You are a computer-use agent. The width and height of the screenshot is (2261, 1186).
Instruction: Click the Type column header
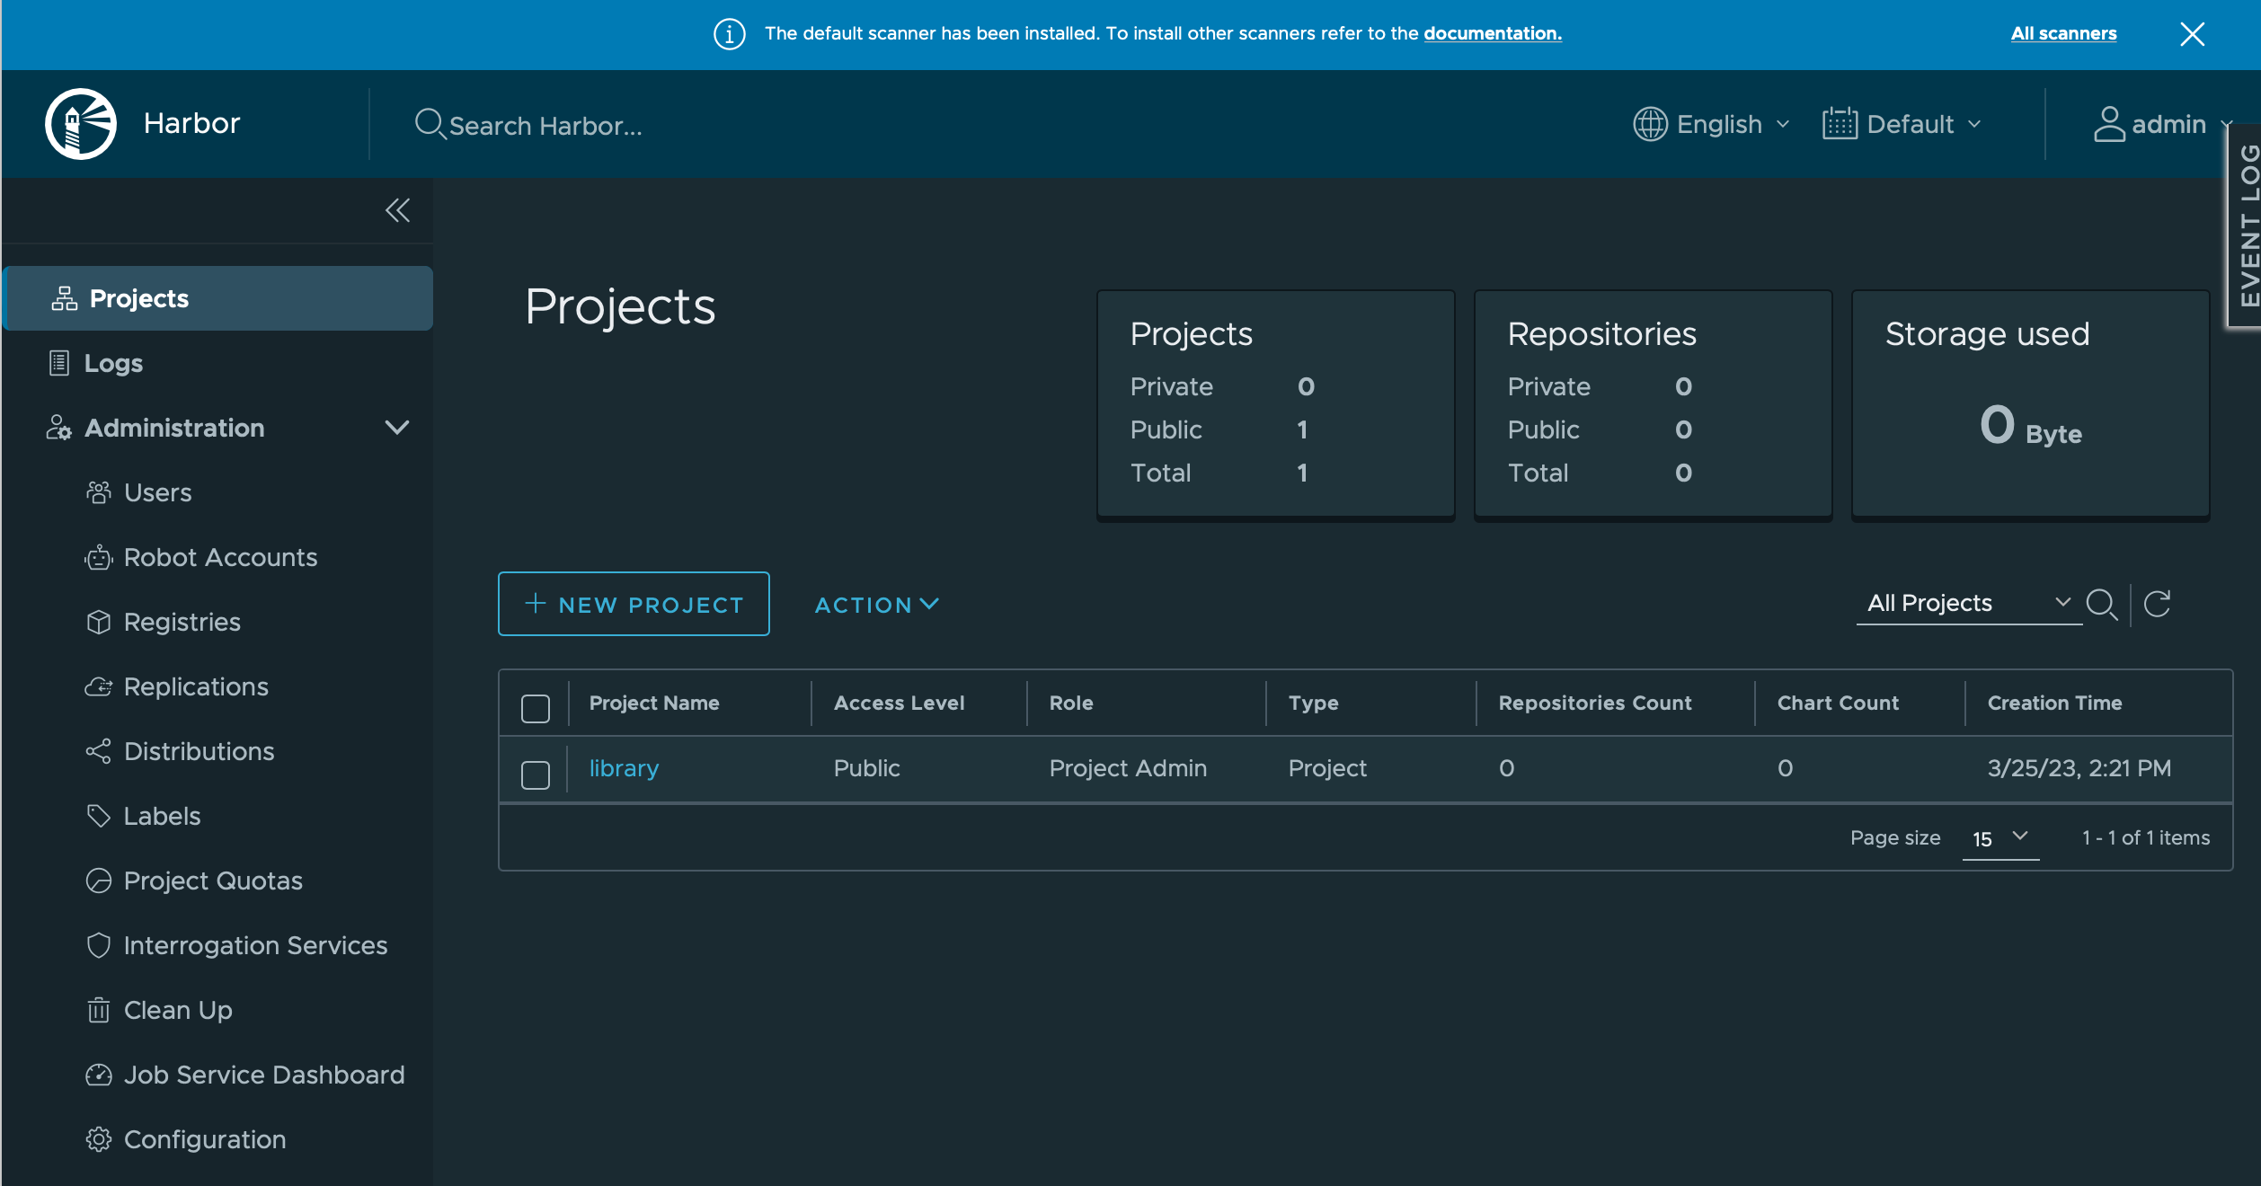click(x=1313, y=703)
